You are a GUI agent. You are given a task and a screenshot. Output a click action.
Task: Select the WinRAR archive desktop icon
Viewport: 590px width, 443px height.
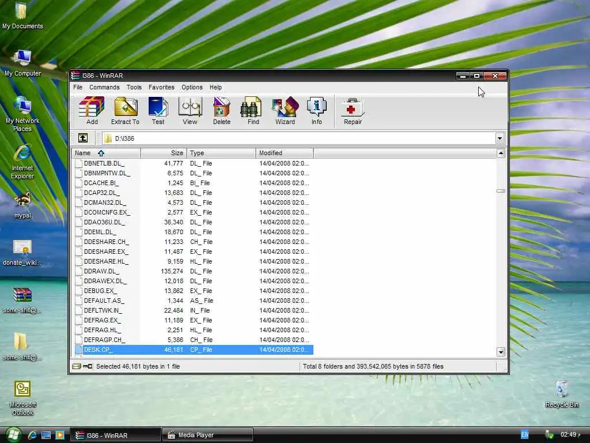22,300
